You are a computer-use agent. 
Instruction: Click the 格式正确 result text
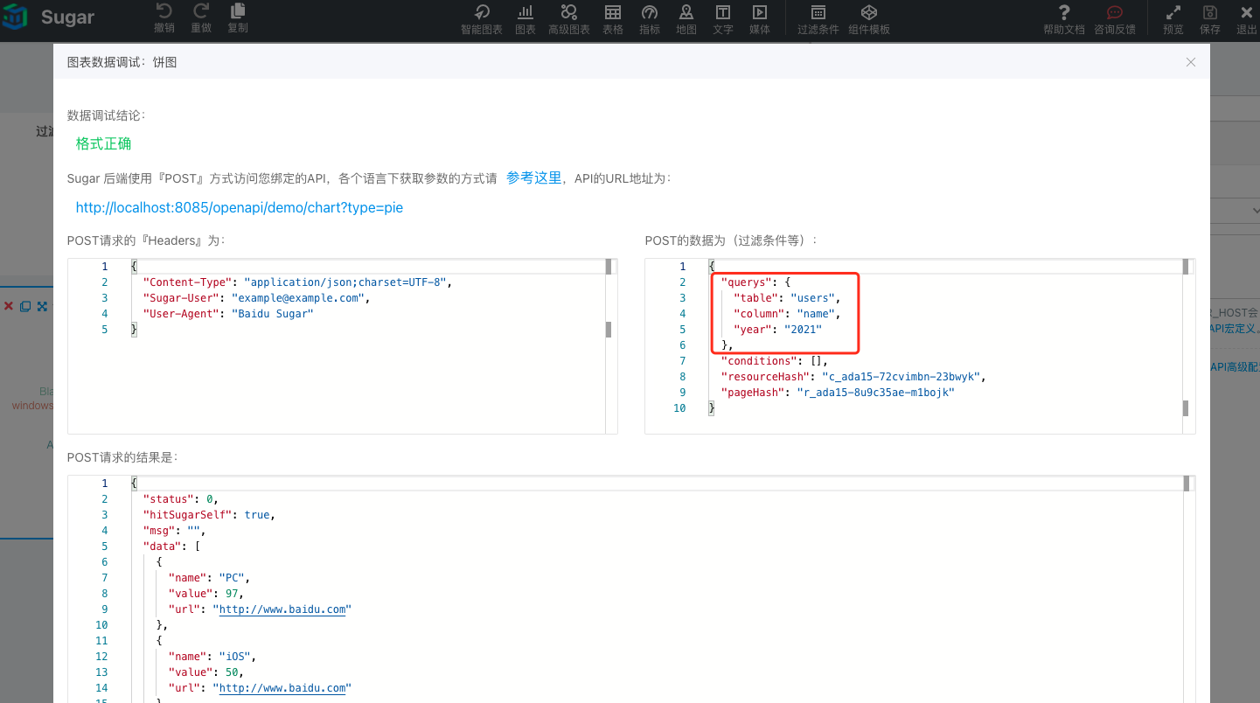coord(103,143)
